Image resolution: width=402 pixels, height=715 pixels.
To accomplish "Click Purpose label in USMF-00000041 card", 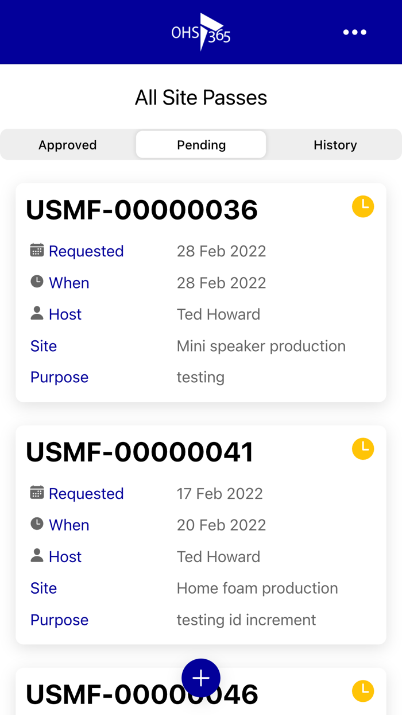I will (59, 620).
